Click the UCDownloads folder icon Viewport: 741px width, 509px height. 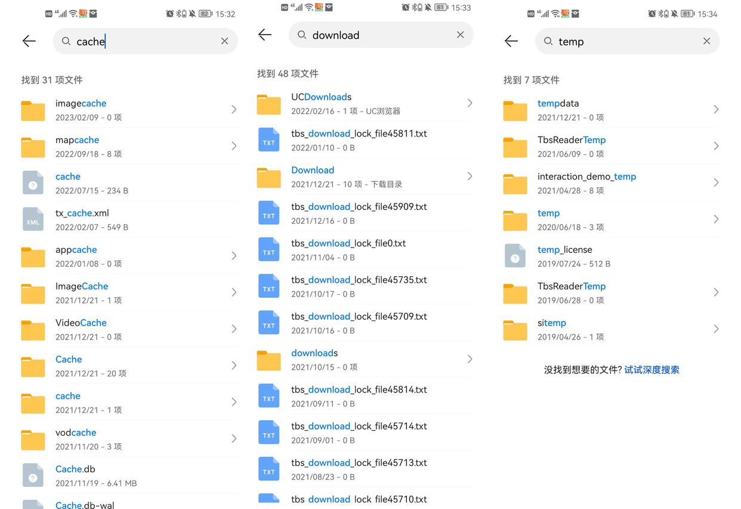point(268,103)
